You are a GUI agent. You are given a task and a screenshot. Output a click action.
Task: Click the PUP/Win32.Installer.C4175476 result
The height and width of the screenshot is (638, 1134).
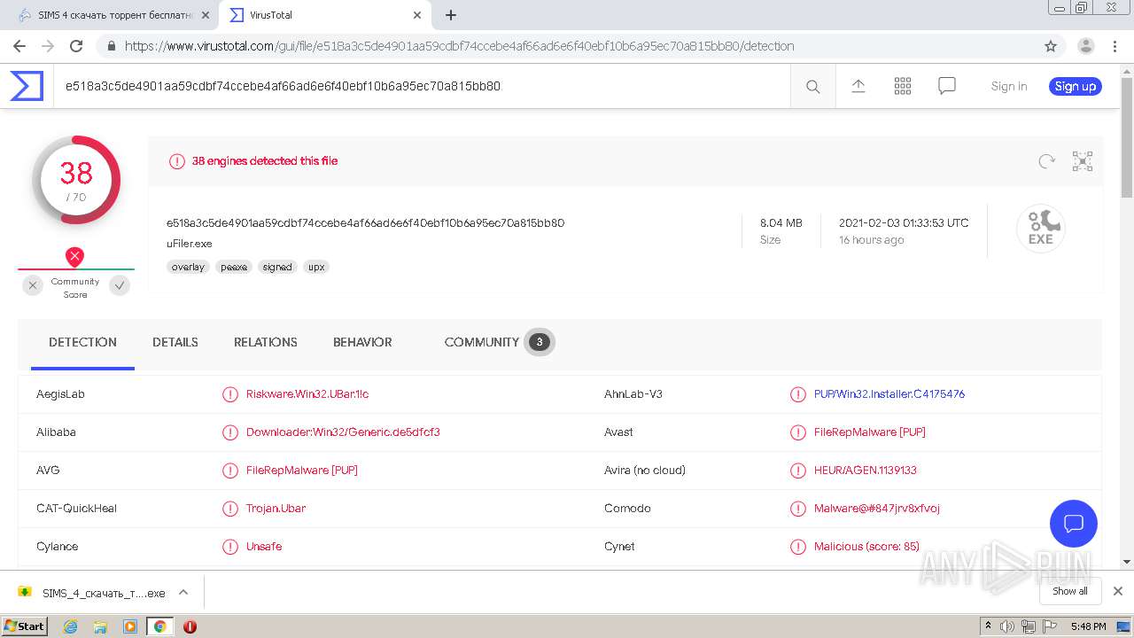click(x=889, y=393)
